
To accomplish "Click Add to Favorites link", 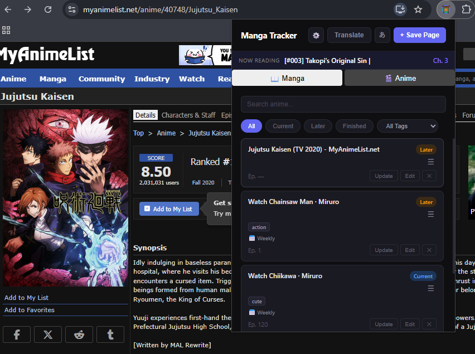I will click(x=30, y=310).
